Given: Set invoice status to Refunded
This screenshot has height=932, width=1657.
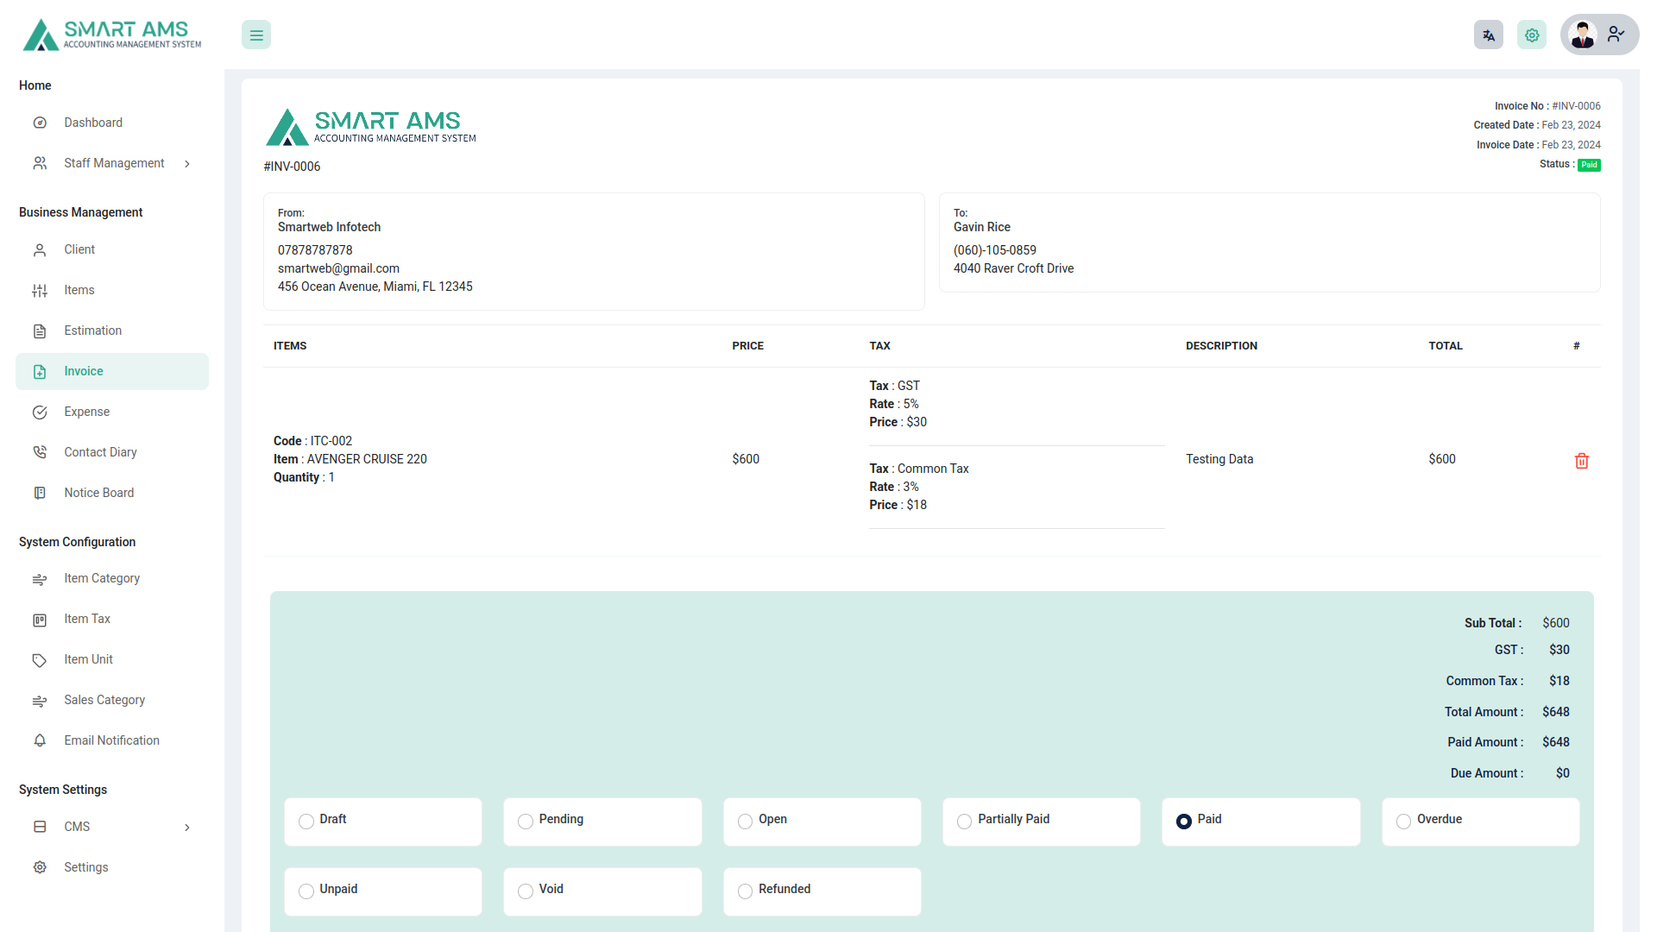Looking at the screenshot, I should tap(745, 891).
